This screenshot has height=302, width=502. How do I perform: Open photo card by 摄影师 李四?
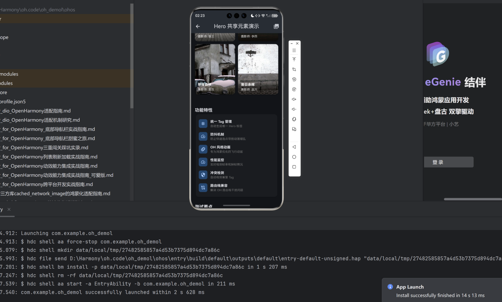258,37
